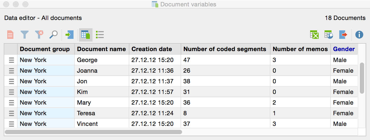
Task: Toggle the data editor table view
Action: coord(86,35)
